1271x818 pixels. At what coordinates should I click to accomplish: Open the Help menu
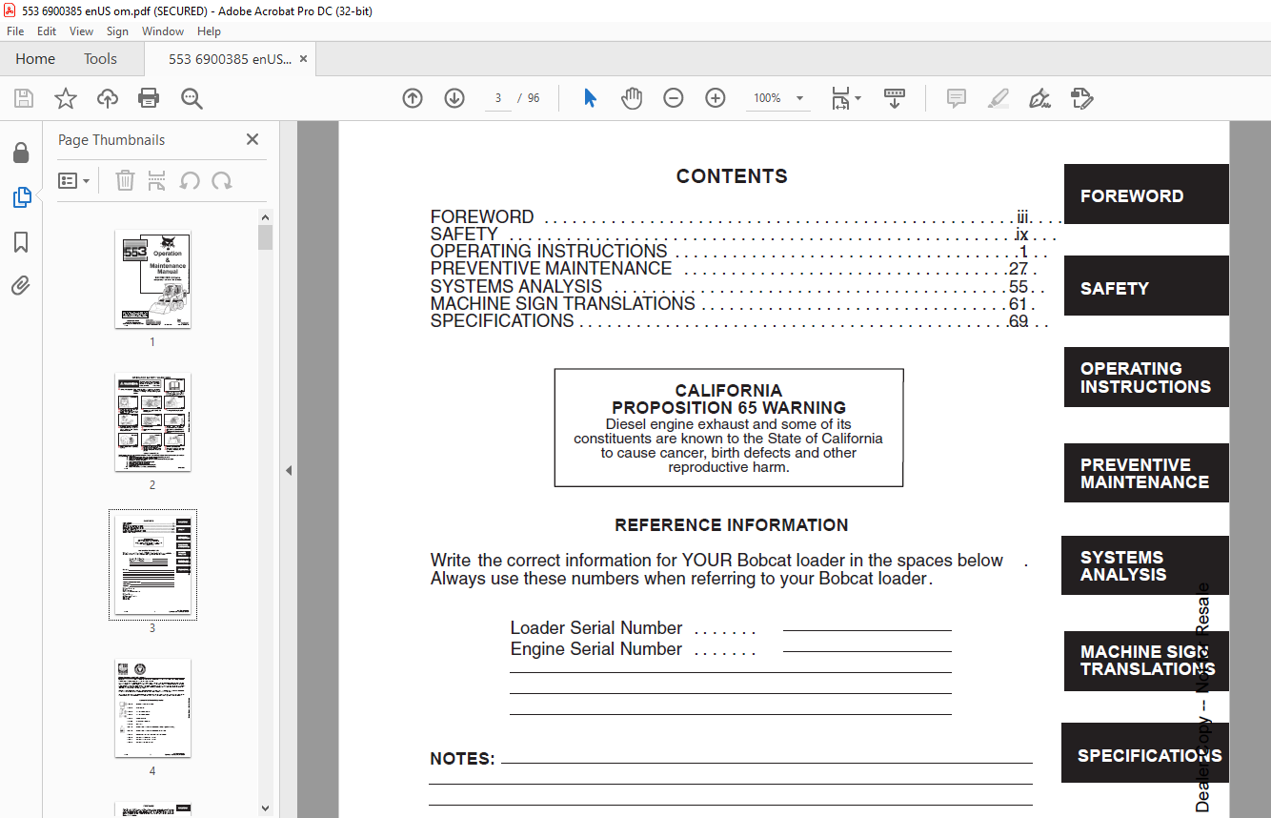[209, 31]
